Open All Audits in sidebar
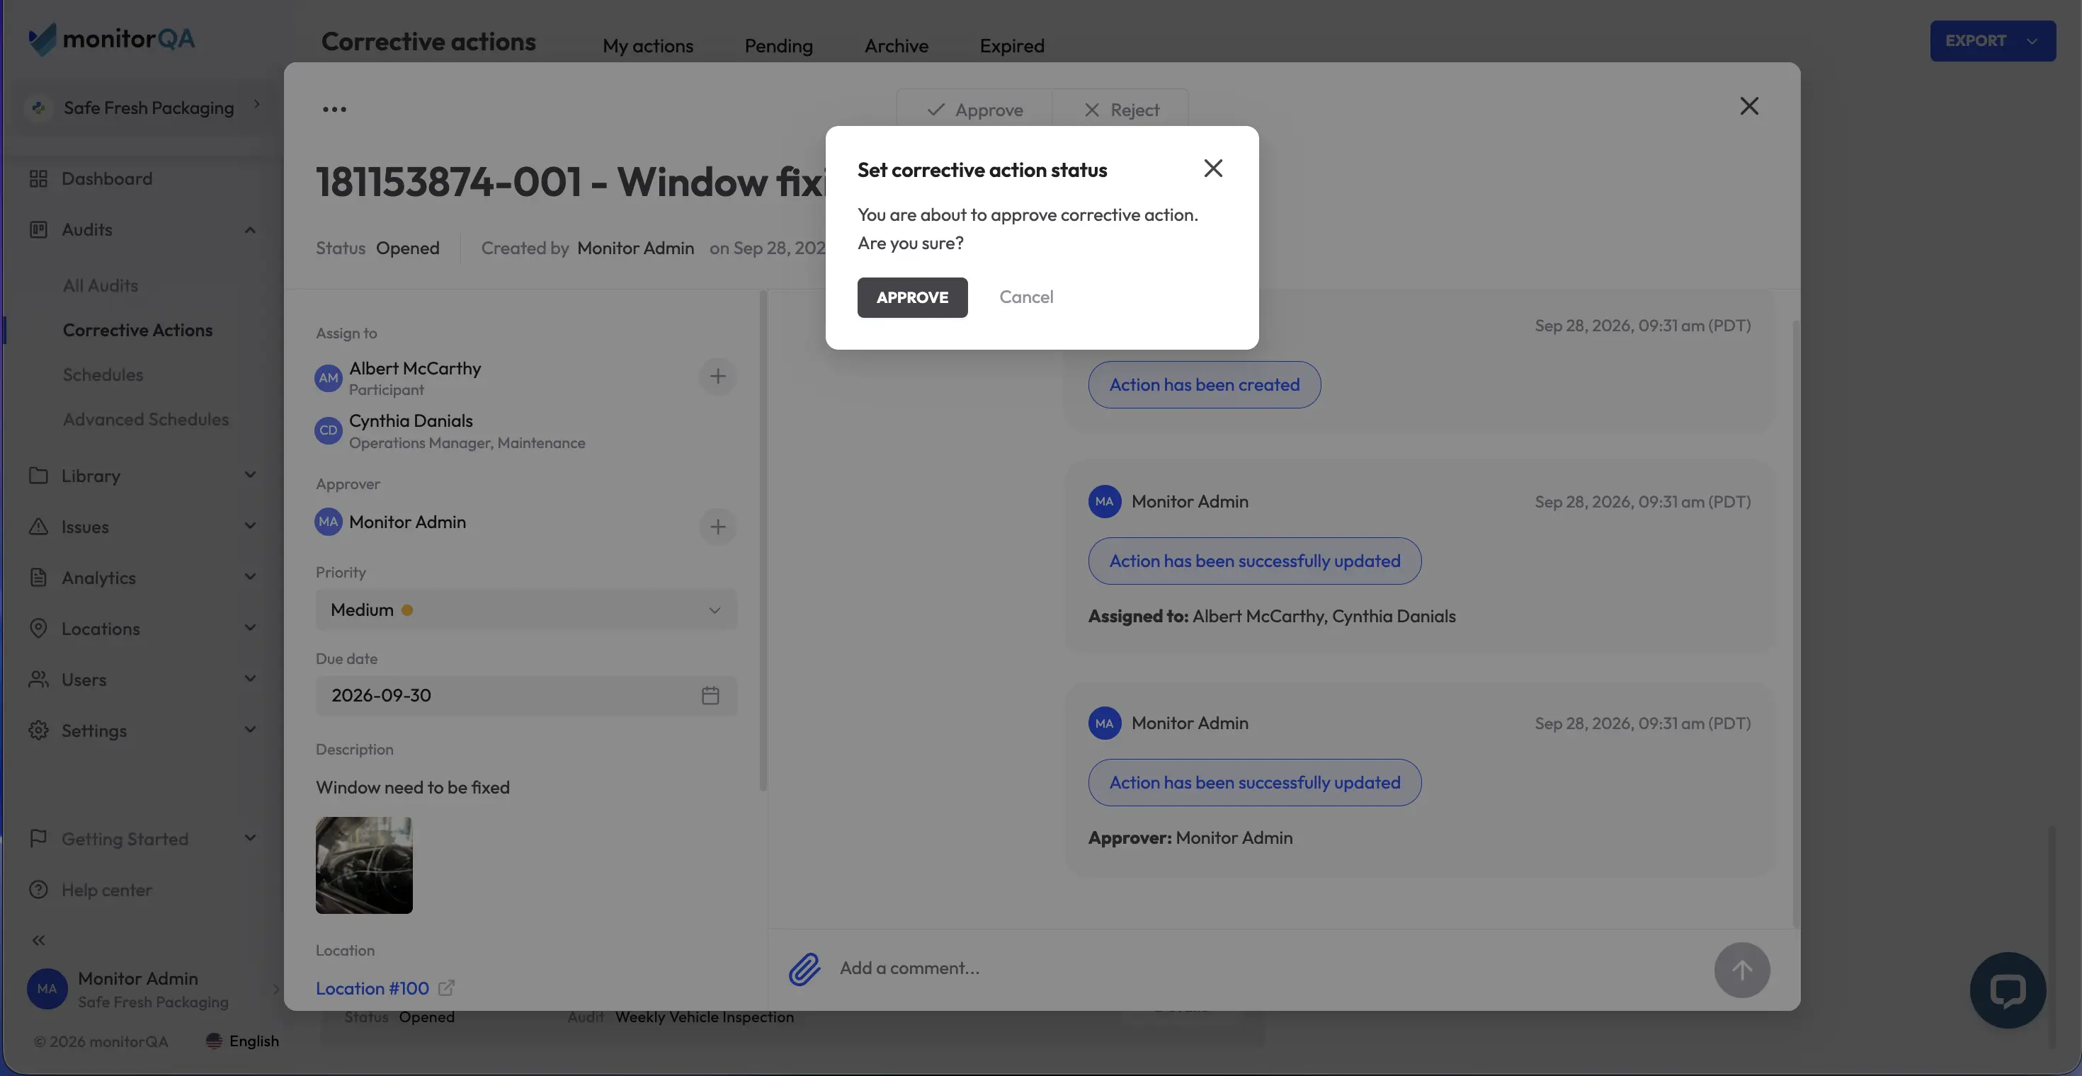2082x1076 pixels. click(101, 285)
